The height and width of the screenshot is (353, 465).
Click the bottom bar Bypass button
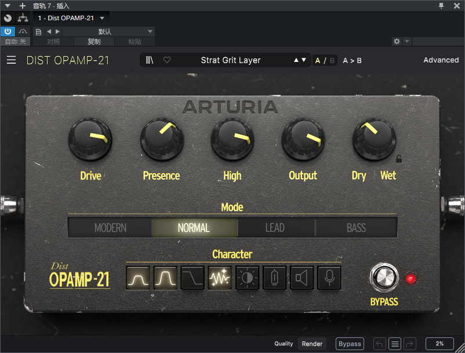point(350,344)
